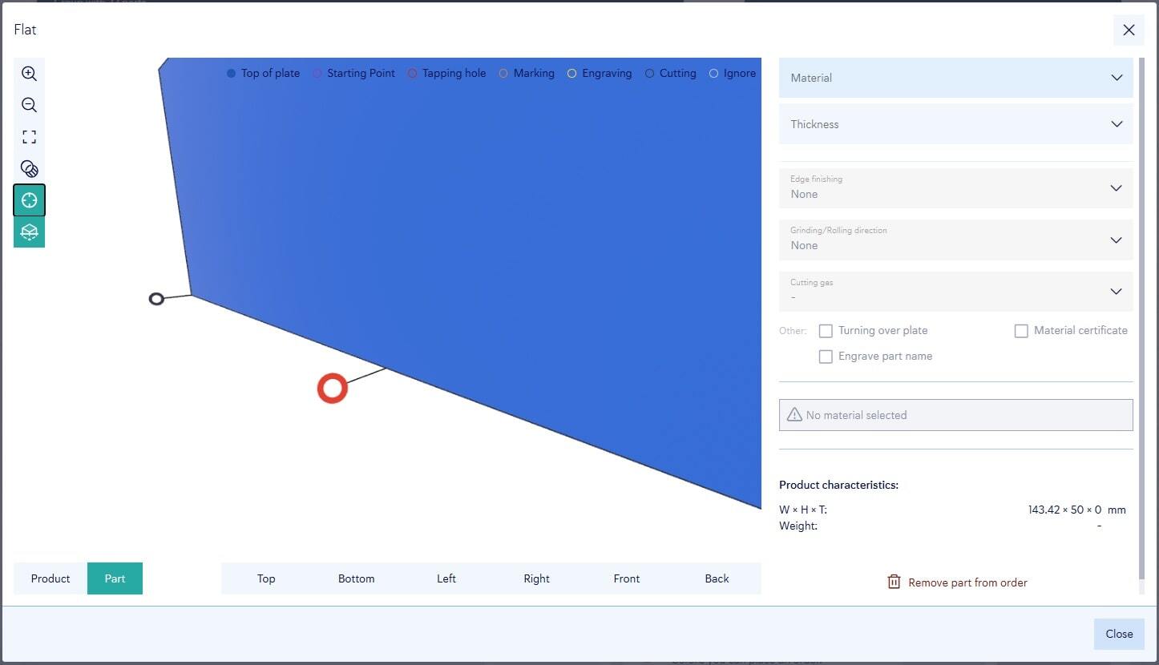The height and width of the screenshot is (665, 1159).
Task: Click the Top of plate color dot
Action: (231, 74)
